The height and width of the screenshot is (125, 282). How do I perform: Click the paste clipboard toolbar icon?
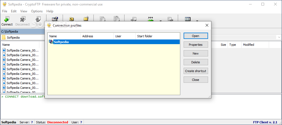pyautogui.click(x=117, y=19)
